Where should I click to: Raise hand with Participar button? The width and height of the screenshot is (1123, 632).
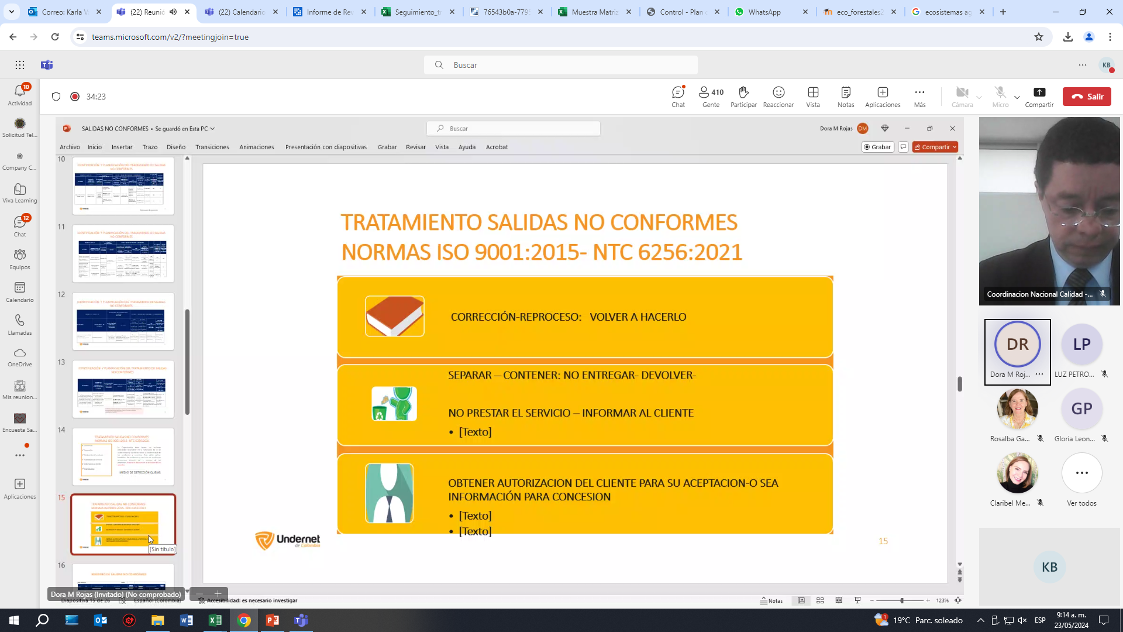point(743,97)
